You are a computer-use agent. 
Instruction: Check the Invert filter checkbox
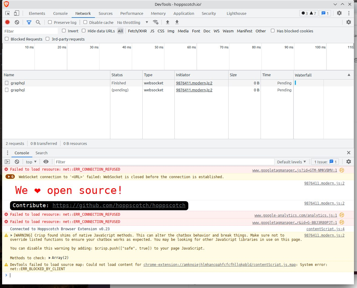click(x=64, y=31)
